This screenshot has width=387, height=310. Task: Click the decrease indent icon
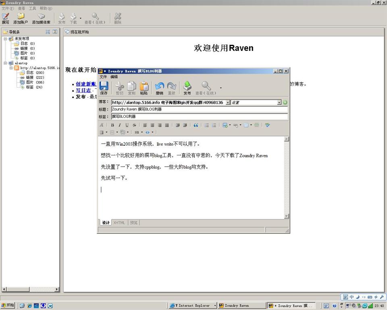[x=185, y=125]
